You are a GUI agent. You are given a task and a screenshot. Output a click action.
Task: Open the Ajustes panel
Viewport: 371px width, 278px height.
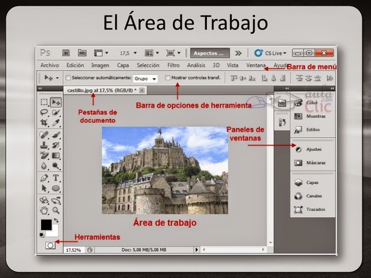coord(308,149)
